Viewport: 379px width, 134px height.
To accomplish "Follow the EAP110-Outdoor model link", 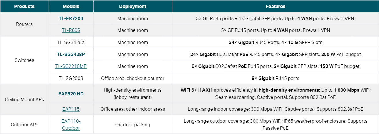I will click(x=71, y=125).
